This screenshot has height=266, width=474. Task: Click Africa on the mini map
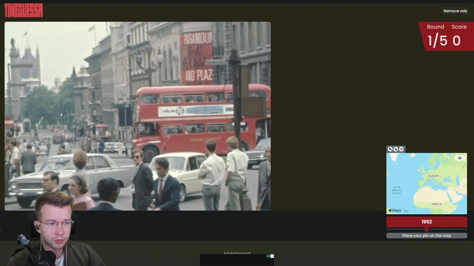click(437, 204)
